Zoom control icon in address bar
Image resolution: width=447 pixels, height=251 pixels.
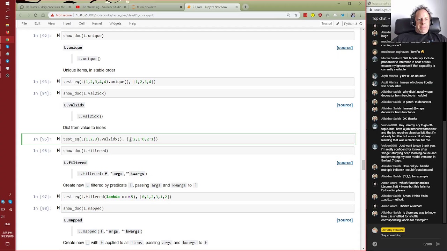coord(288,15)
